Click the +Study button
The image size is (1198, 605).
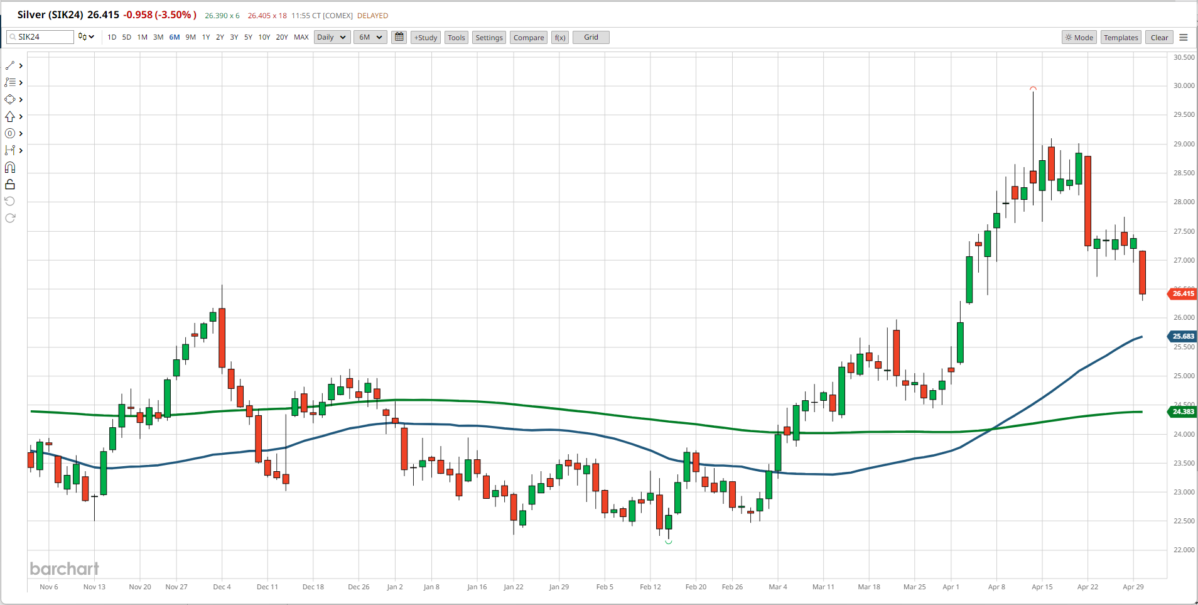tap(426, 38)
